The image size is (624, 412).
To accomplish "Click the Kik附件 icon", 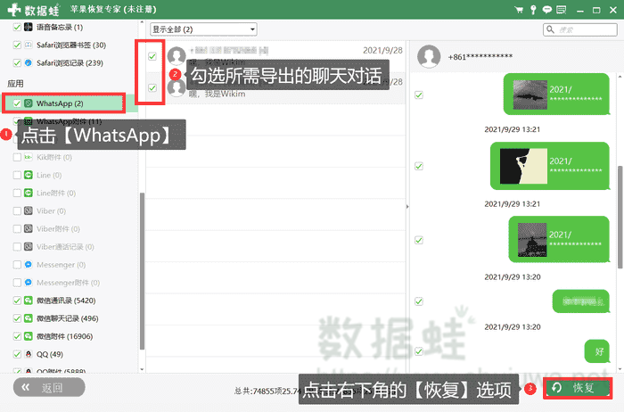I will coord(29,157).
